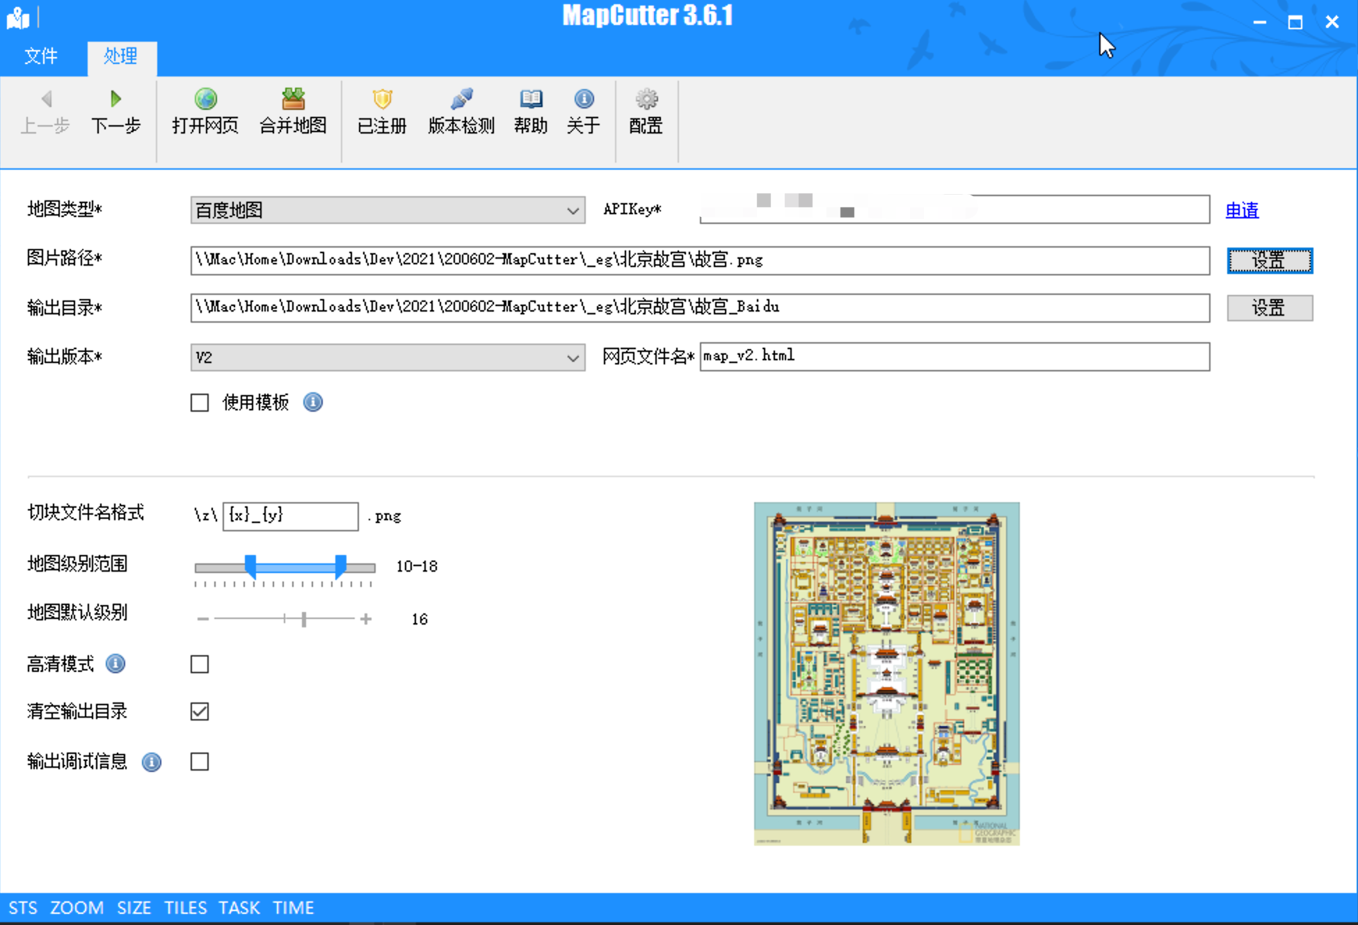Screen dimensions: 1358x925
Task: Enable the 高清模式 checkbox
Action: pos(200,664)
